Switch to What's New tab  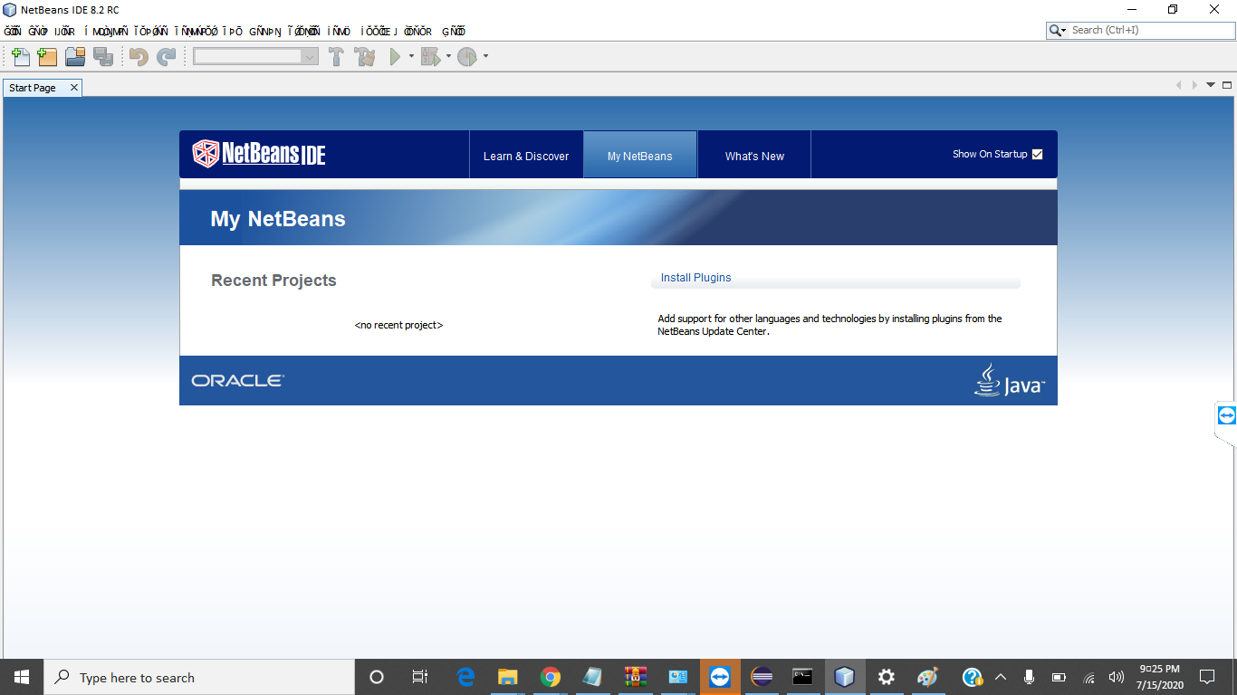tap(754, 156)
